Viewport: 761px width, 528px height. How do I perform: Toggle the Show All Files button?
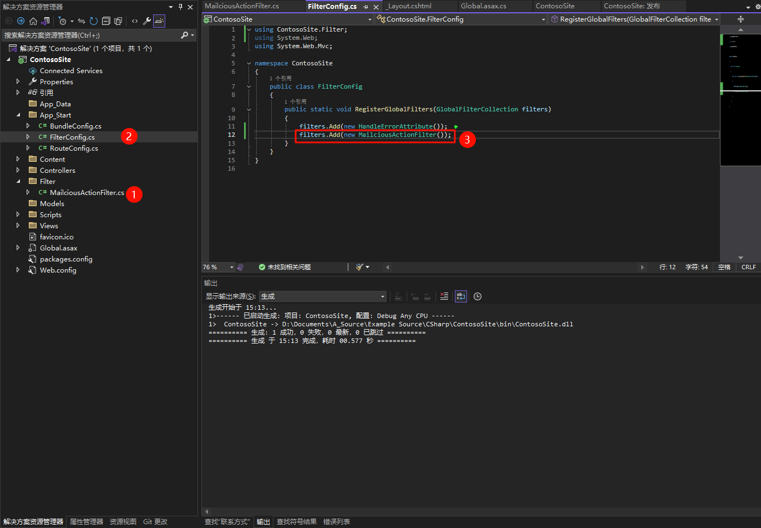click(x=118, y=21)
